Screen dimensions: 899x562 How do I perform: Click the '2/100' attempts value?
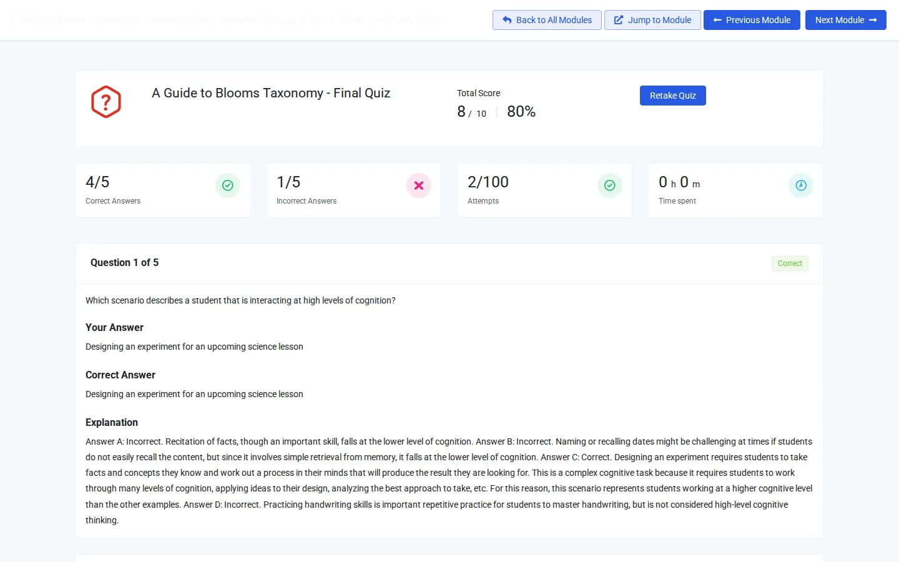[488, 182]
